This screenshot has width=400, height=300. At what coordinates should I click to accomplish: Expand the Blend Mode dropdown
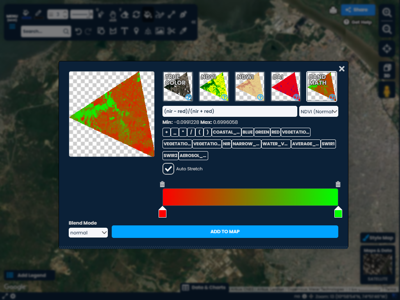click(x=88, y=233)
